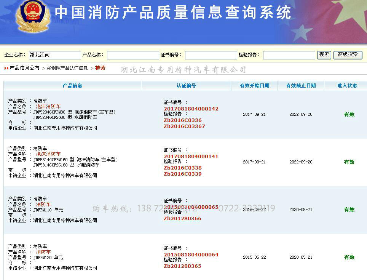The height and width of the screenshot is (280, 367).
Task: Open 强制性产品认证信息 breadcrumb link
Action: click(67, 68)
